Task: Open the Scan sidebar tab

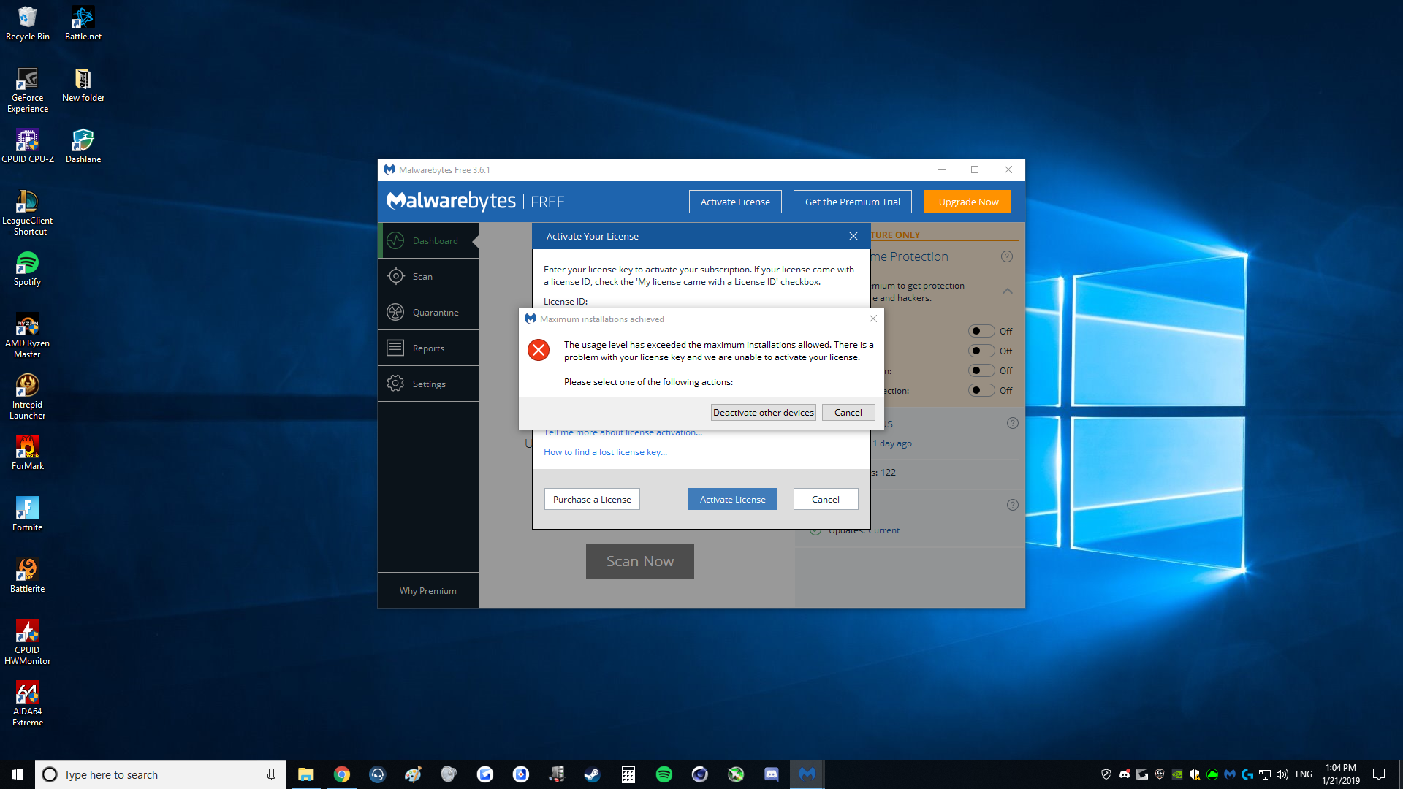Action: (429, 276)
